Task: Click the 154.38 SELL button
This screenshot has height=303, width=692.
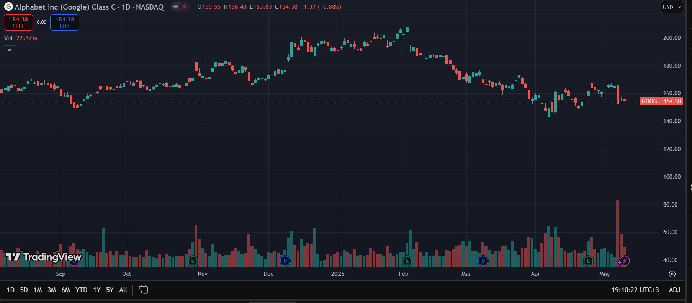Action: tap(18, 22)
